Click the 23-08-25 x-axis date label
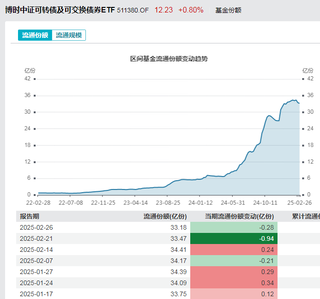Screen dimensions: 320x299 [x=168, y=202]
